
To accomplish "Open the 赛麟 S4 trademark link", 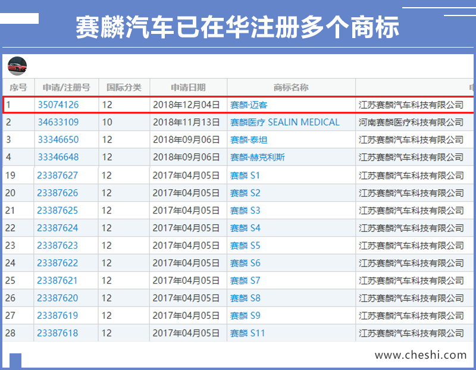I will 245,228.
